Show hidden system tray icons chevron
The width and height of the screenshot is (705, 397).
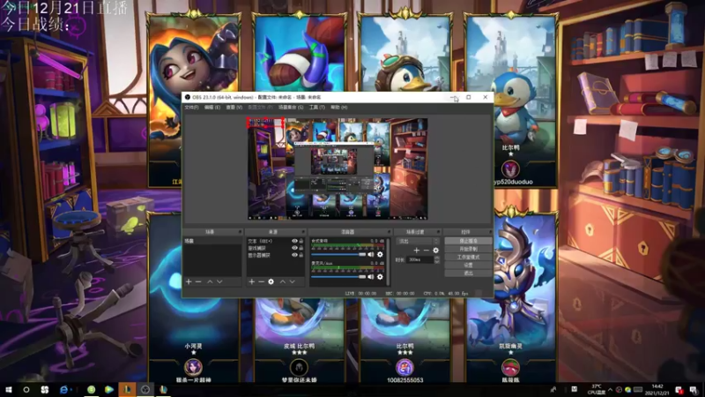pos(610,390)
